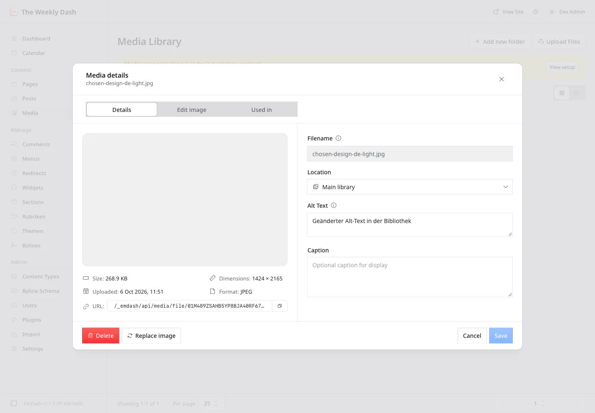Viewport: 595px width, 413px height.
Task: Open the Used in tab
Action: 262,110
